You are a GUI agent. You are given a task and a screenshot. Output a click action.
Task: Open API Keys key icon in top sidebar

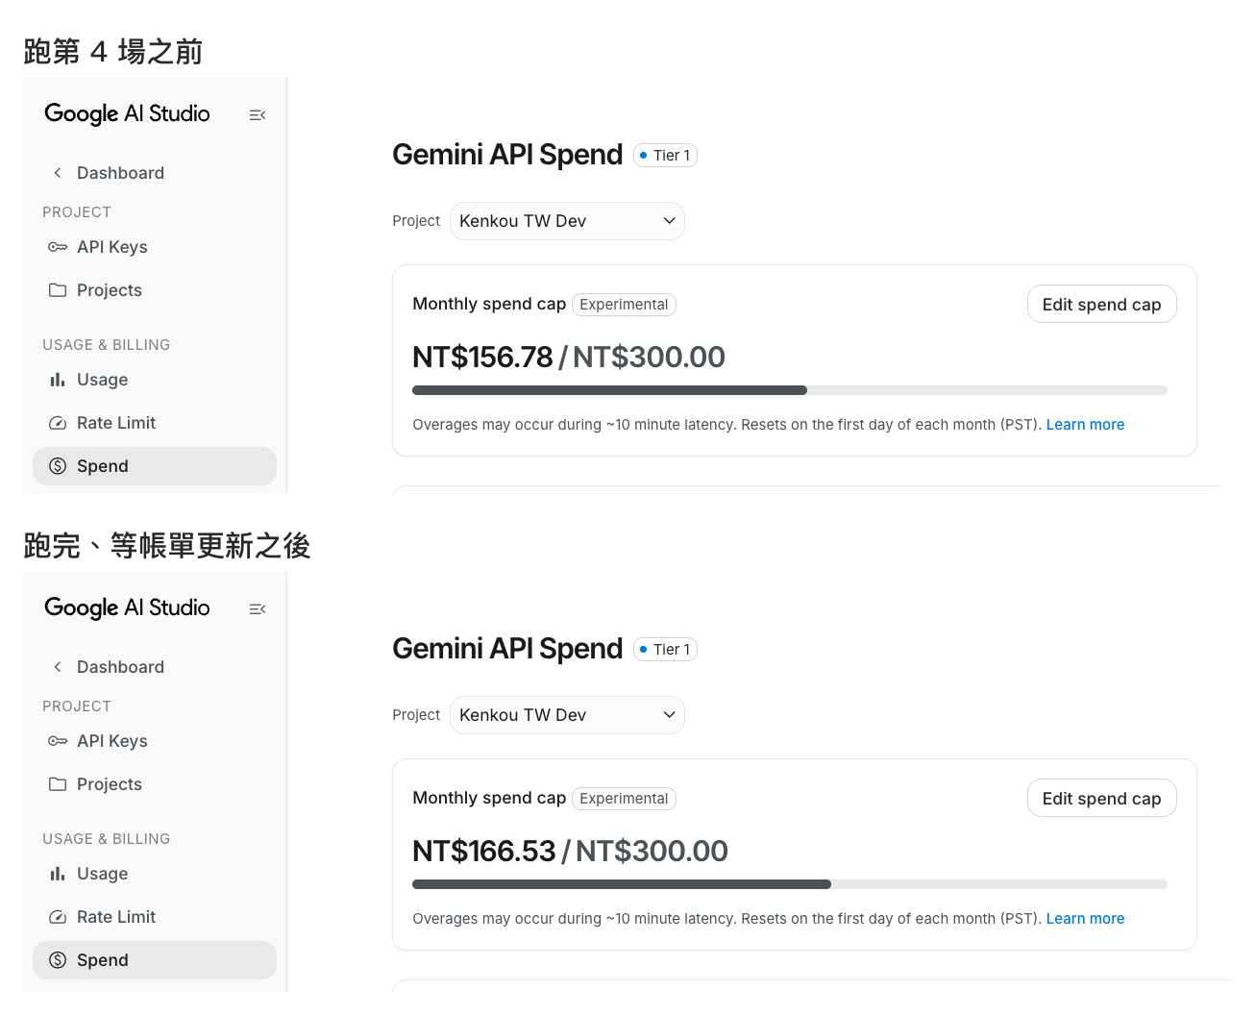pos(58,247)
